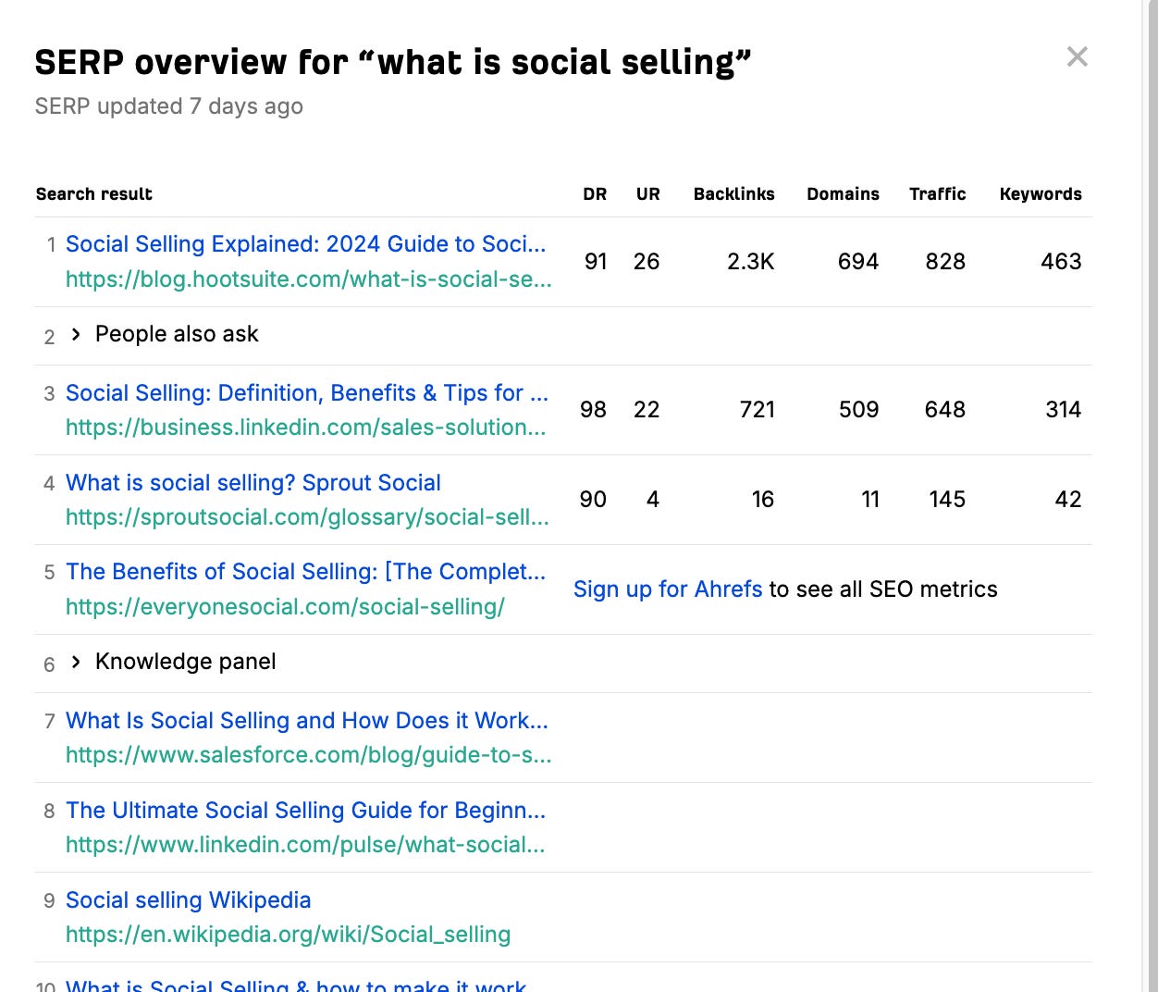Click the 2.3K backlinks value

pos(751,262)
